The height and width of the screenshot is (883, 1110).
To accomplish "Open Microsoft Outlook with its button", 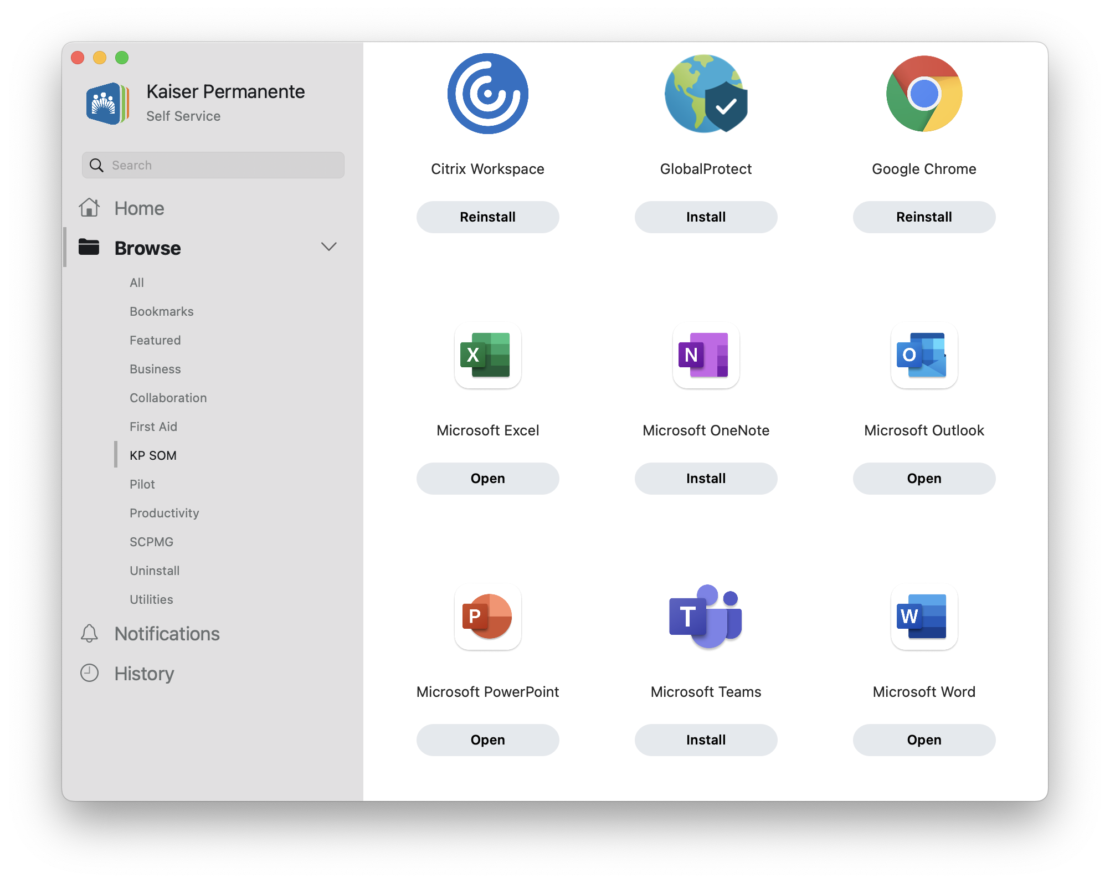I will tap(924, 479).
